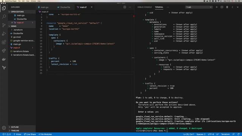242x136 pixels.
Task: Click UTF-8 encoding selector
Action: 211,134
